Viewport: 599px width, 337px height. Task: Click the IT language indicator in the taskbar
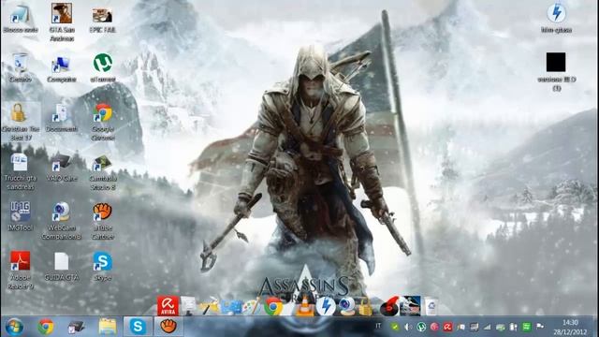pos(378,326)
